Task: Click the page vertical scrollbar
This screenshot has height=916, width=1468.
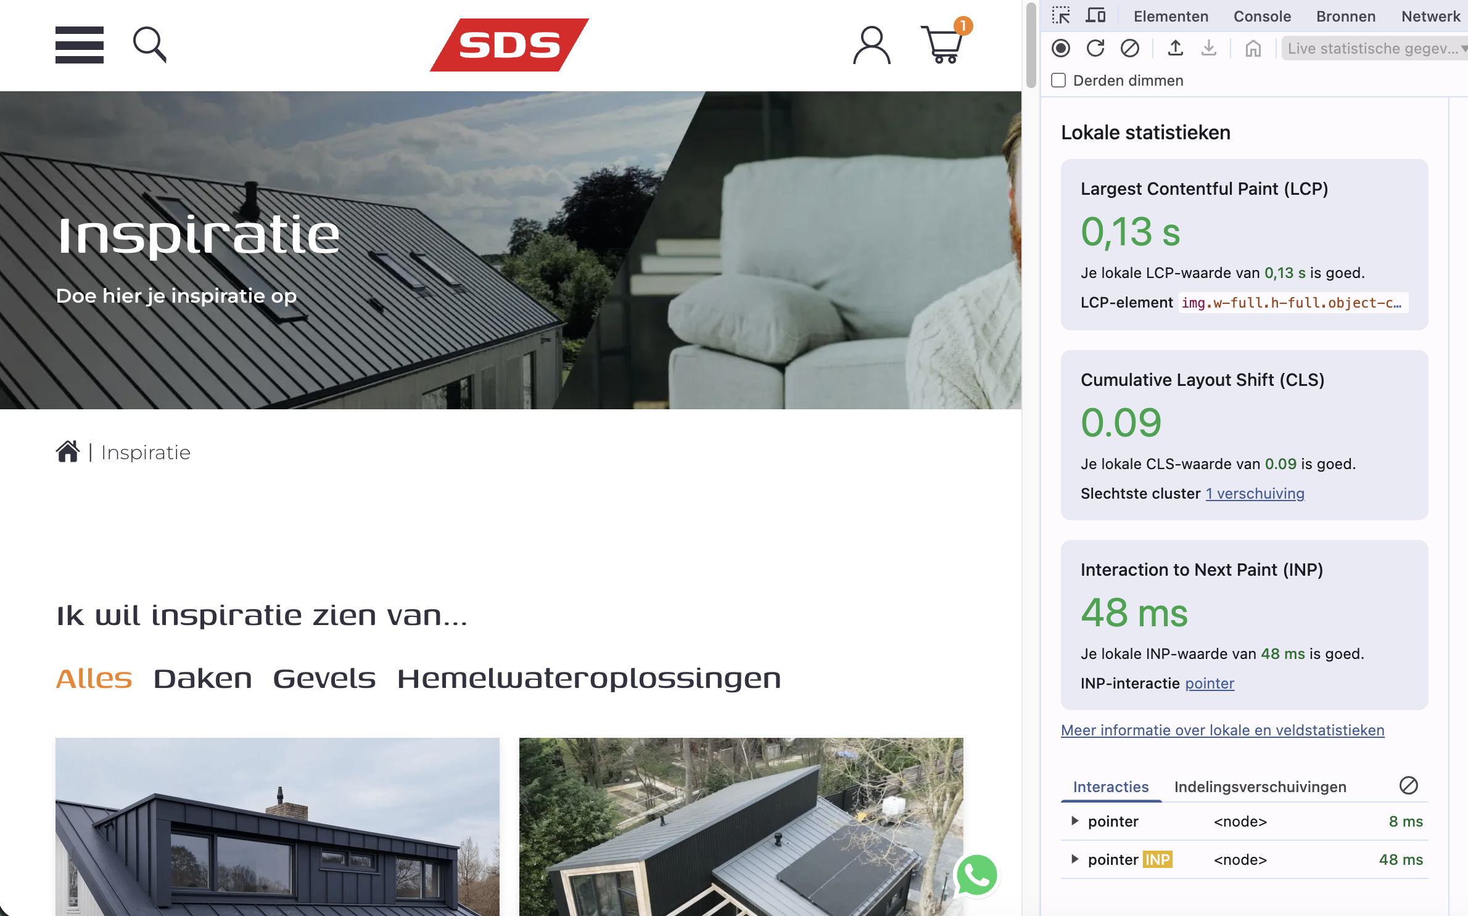Action: coord(1030,46)
